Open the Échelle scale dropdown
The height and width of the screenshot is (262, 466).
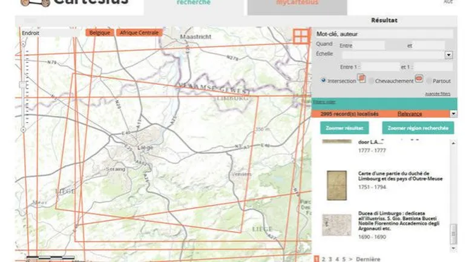448,55
